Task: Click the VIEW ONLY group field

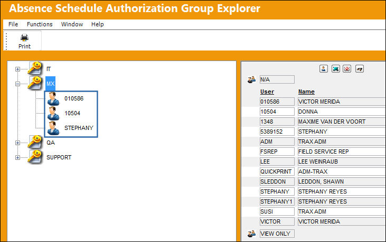Action: tap(277, 234)
